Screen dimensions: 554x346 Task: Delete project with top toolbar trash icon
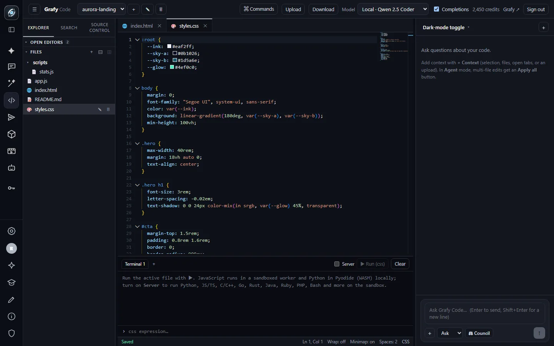click(161, 9)
